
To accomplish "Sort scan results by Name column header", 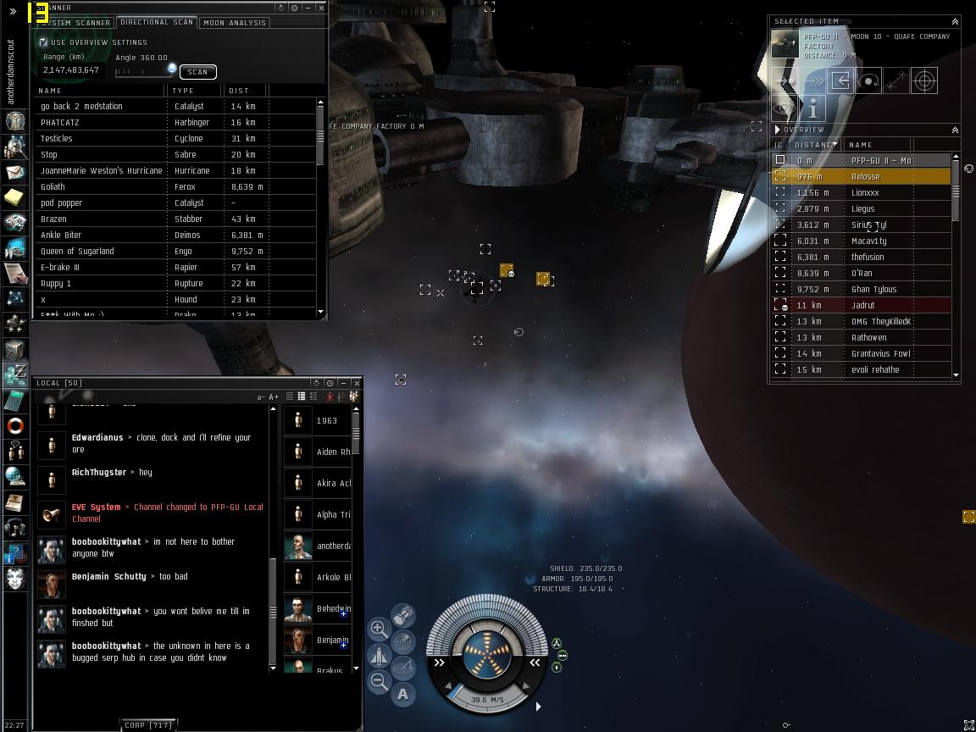I will pos(101,91).
